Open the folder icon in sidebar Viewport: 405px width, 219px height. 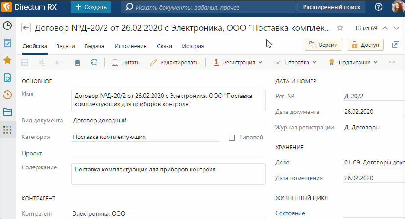click(7, 112)
